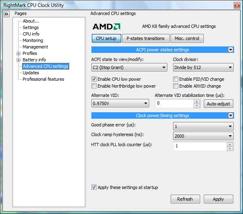The height and width of the screenshot is (214, 243).
Task: Toggle Enable FID/VID change checkbox
Action: point(175,79)
